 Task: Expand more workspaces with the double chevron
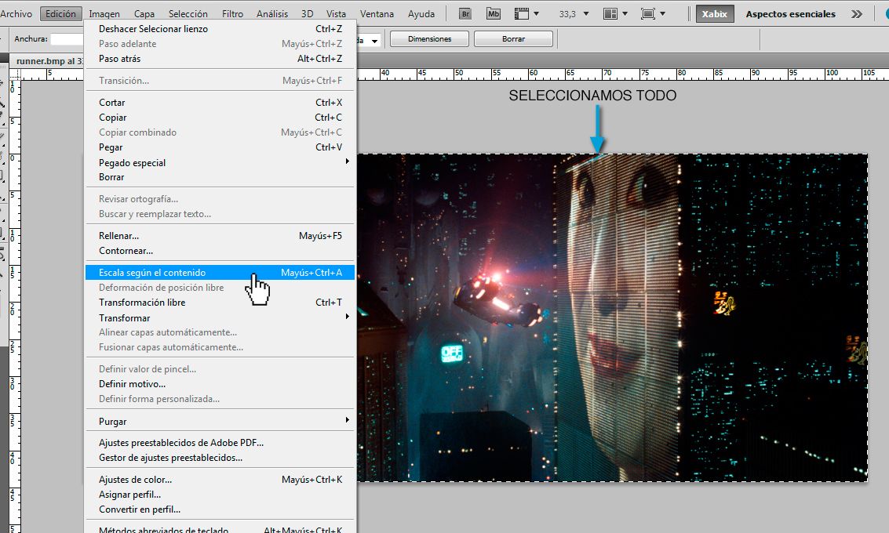click(857, 13)
